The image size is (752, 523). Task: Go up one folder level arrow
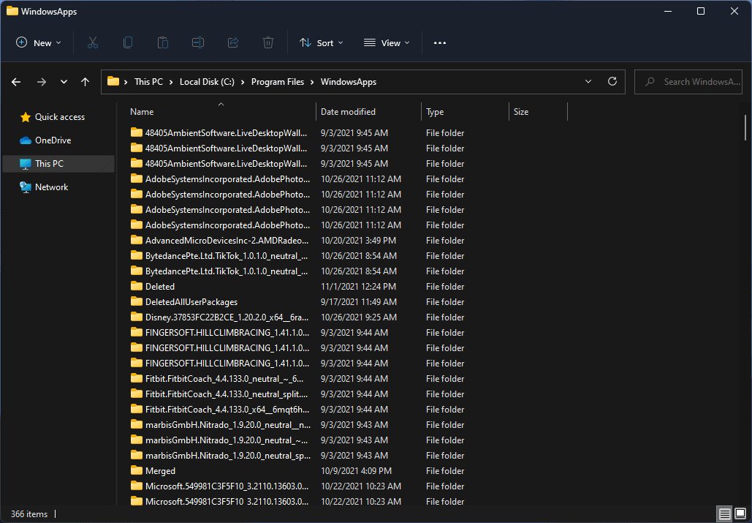coord(85,82)
